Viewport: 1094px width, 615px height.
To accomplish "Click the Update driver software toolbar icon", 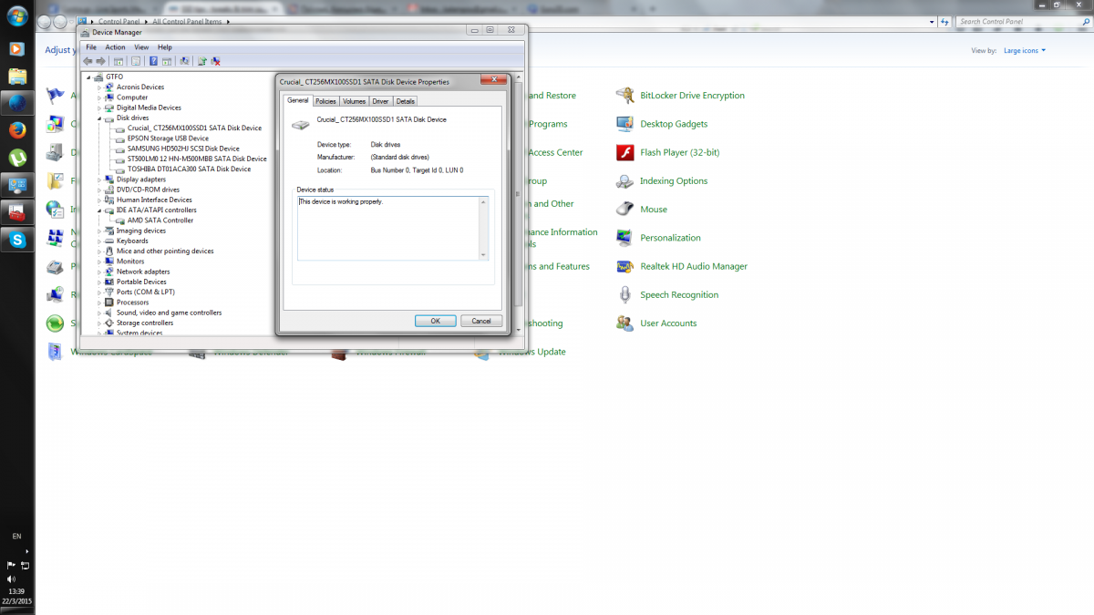I will 202,61.
